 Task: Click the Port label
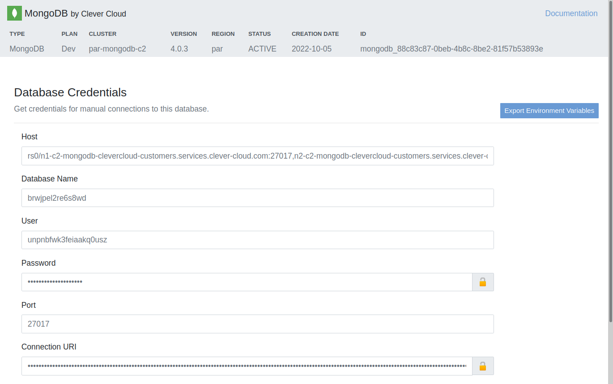pyautogui.click(x=29, y=305)
